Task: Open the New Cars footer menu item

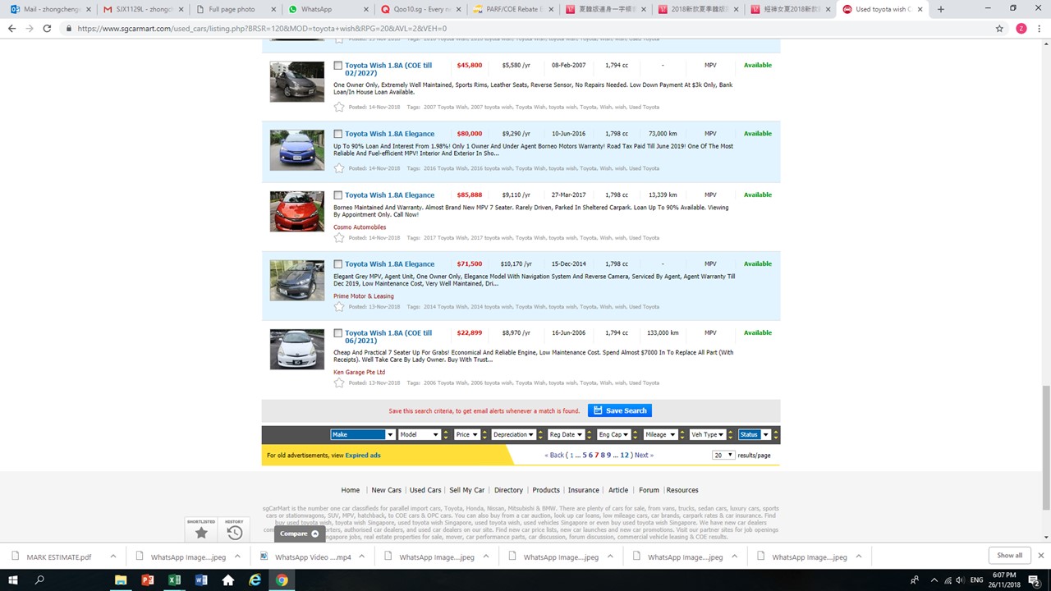Action: pos(386,490)
